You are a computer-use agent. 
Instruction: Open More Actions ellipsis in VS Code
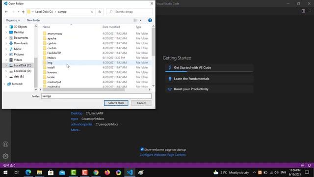309,11
